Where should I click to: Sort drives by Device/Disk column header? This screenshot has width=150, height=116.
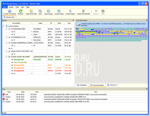pos(17,23)
